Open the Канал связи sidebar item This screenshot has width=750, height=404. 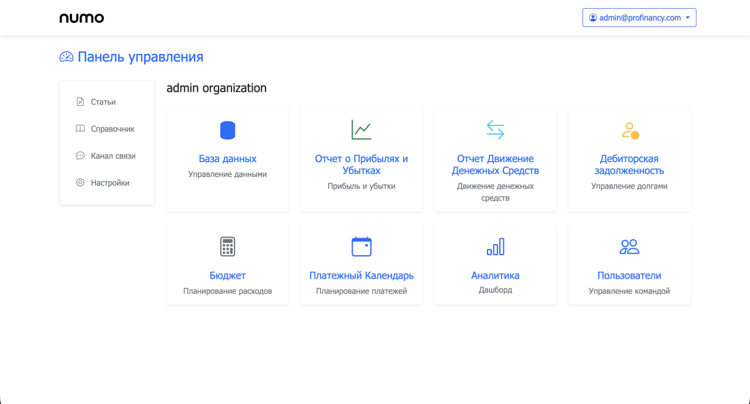[107, 156]
